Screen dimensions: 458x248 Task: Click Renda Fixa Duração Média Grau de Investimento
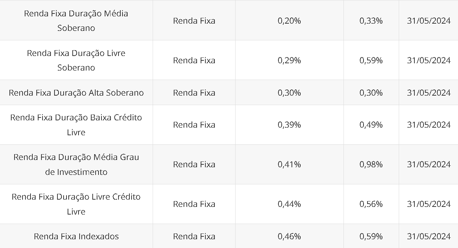76,164
